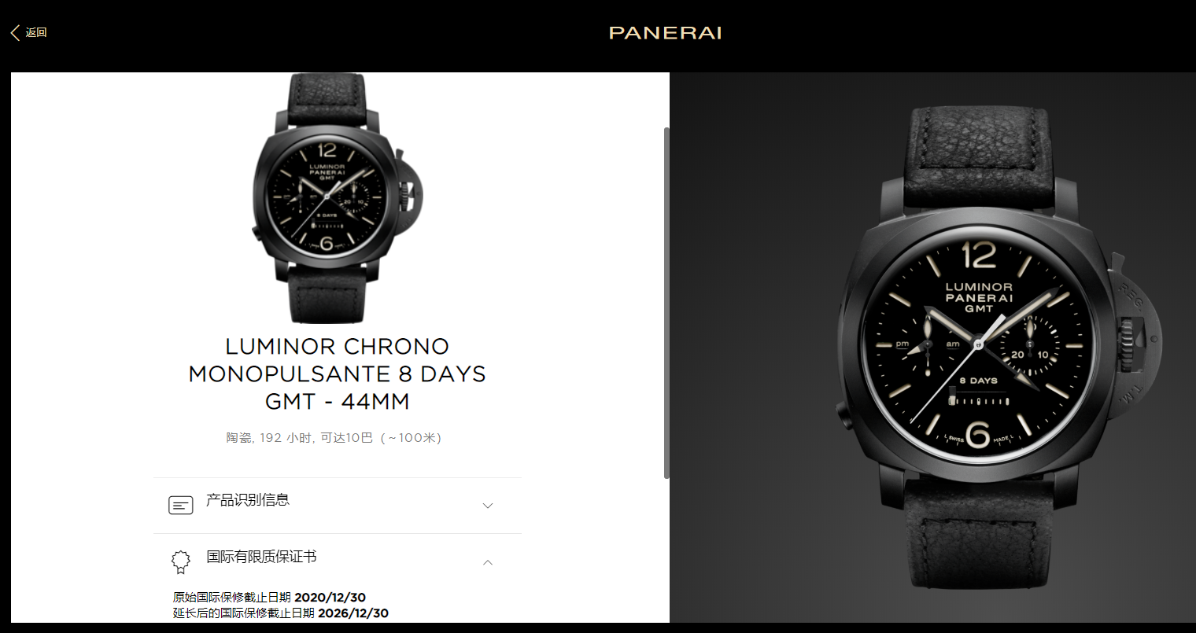Click the back arrow icon
The height and width of the screenshot is (633, 1196).
[15, 32]
